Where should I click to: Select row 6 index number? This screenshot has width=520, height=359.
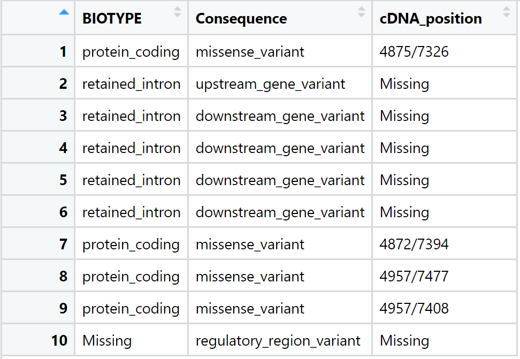click(x=63, y=212)
